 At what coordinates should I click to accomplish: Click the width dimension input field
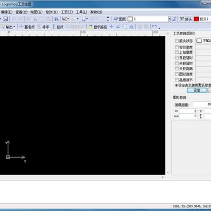188,116
